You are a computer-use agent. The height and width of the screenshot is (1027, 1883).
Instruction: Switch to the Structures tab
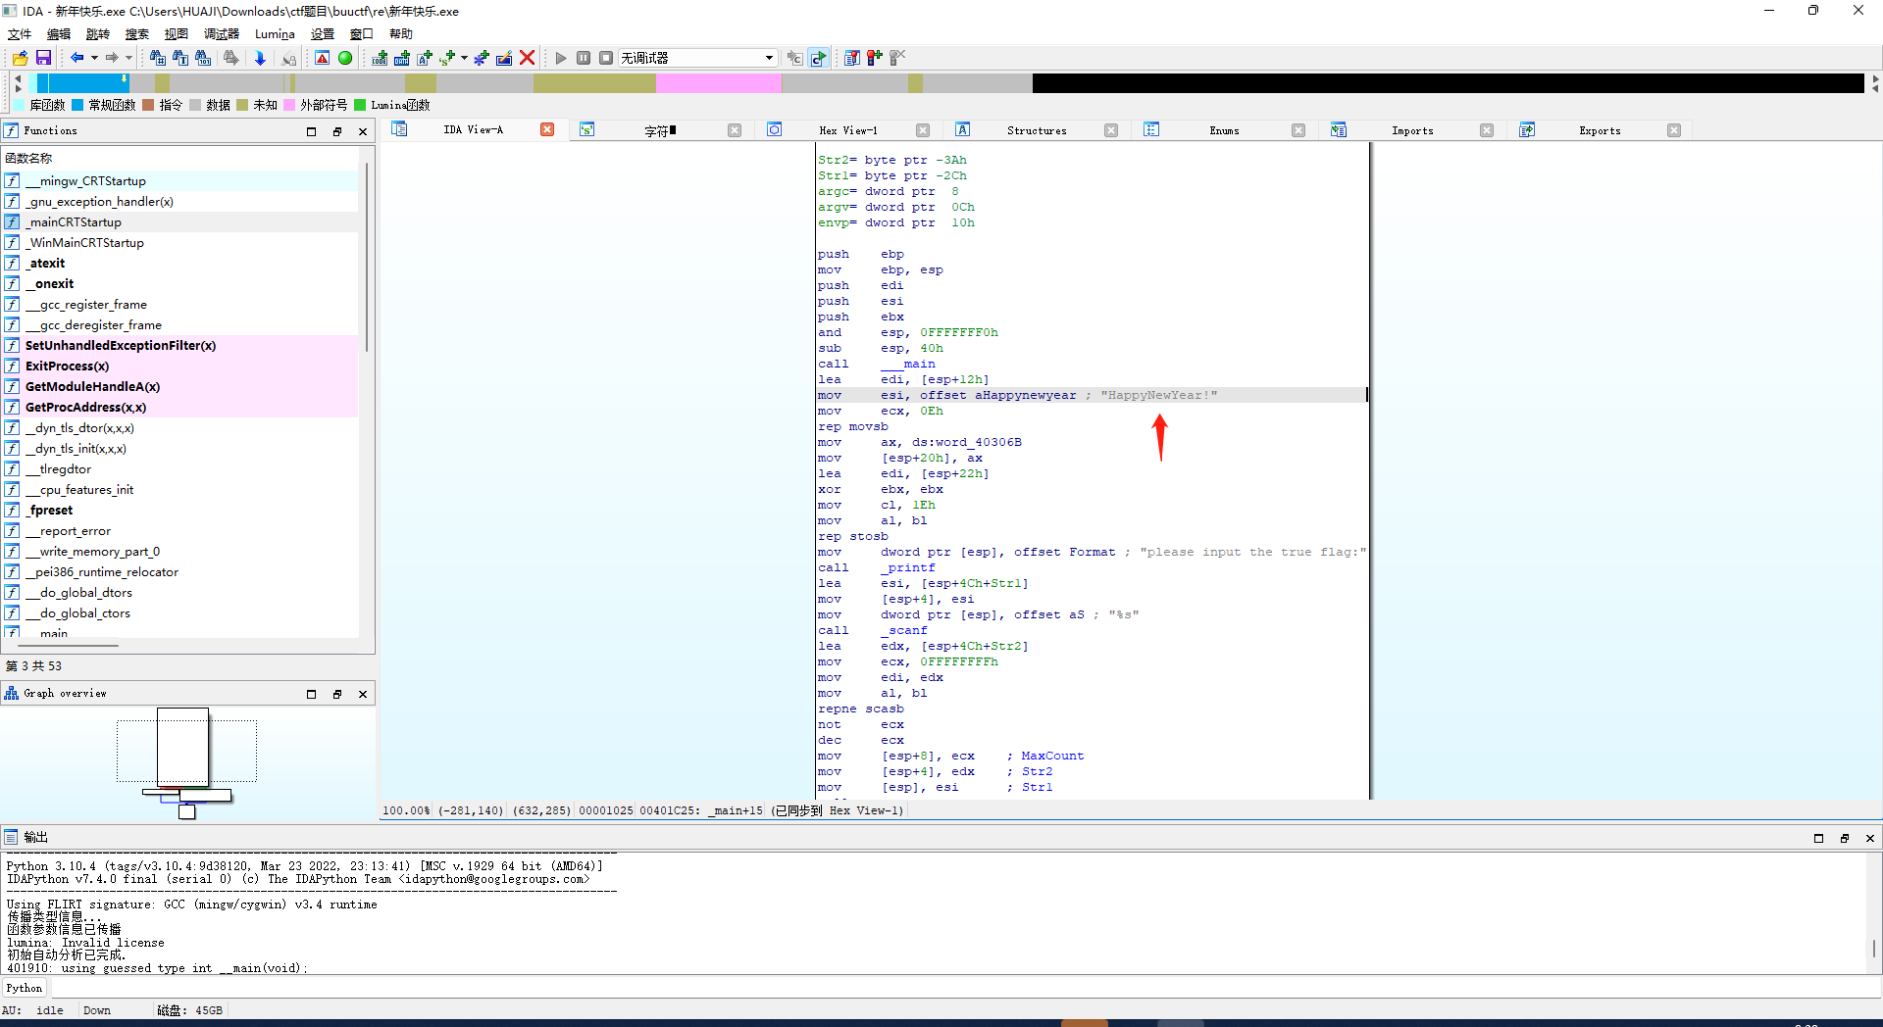pos(1037,130)
